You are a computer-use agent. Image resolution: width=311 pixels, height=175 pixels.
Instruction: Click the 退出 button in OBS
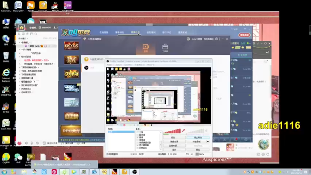(198, 150)
